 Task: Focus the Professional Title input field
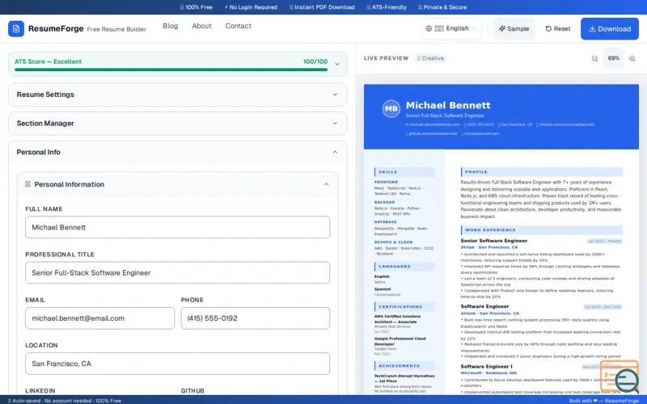pos(177,272)
